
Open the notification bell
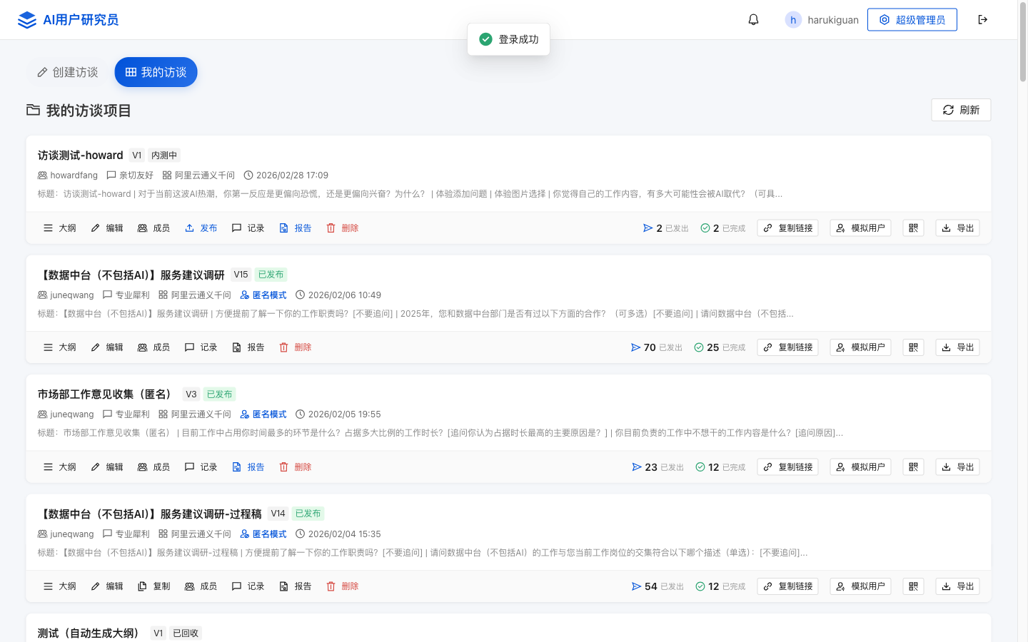point(753,19)
